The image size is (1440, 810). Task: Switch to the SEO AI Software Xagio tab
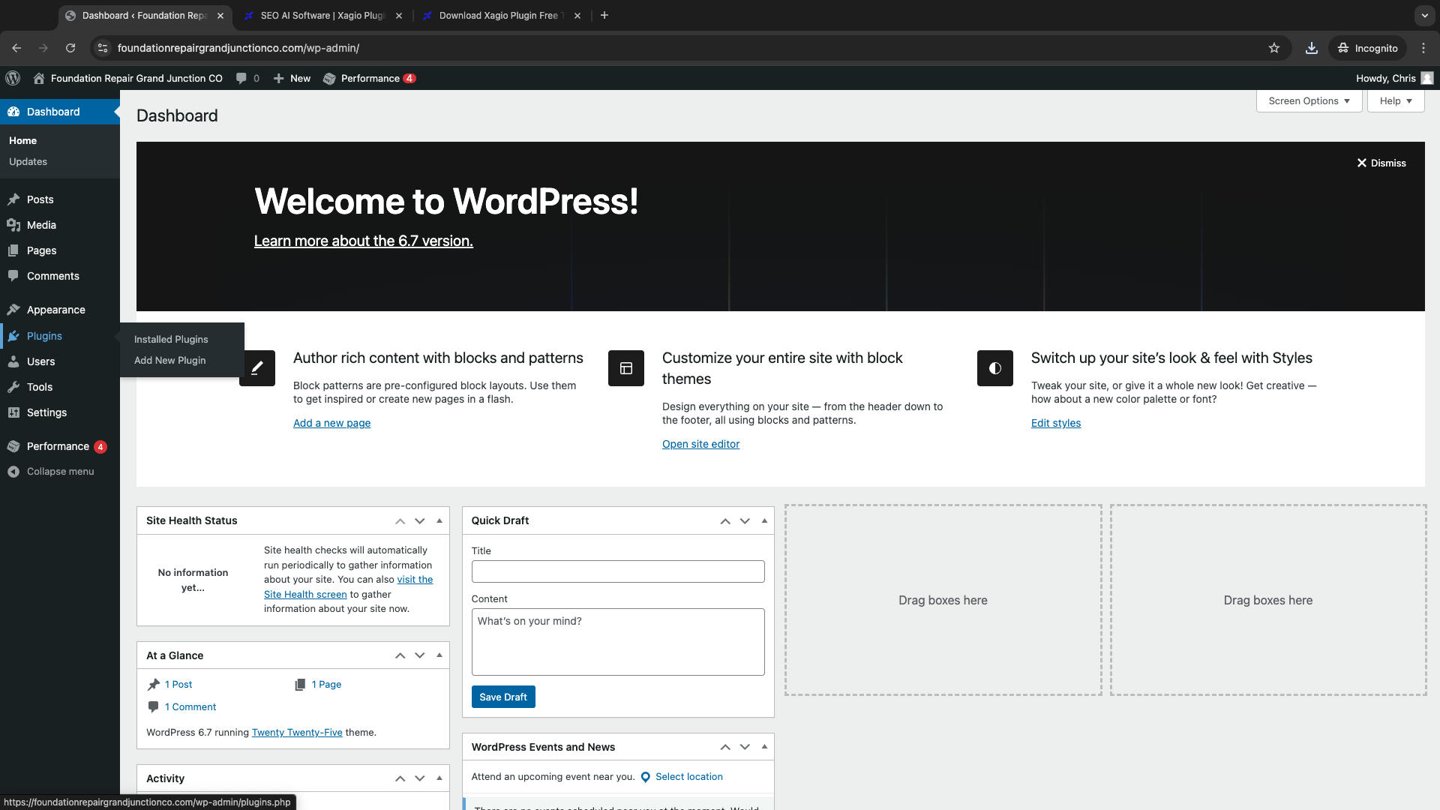[x=322, y=15]
